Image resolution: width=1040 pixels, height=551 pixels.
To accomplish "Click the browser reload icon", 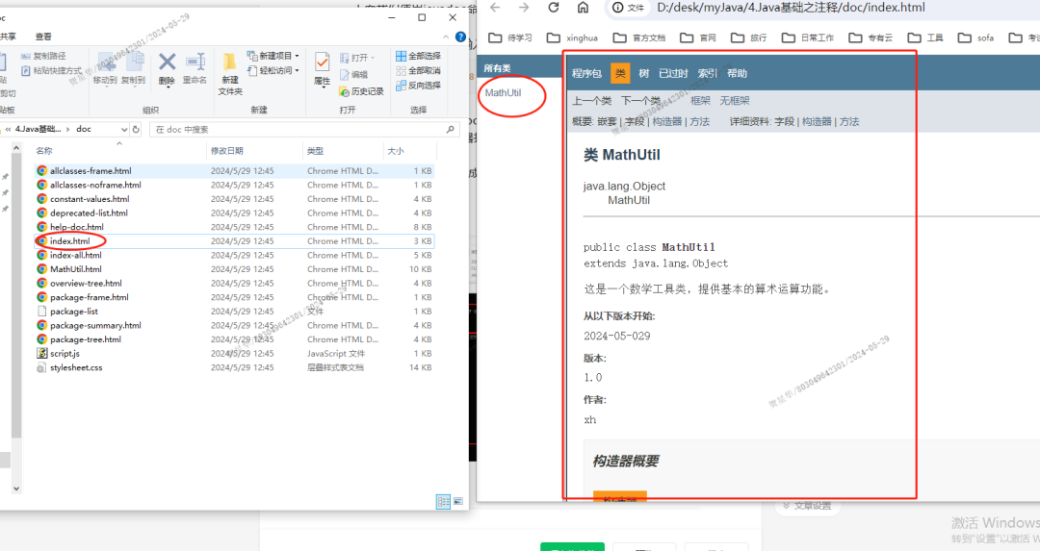I will click(554, 8).
